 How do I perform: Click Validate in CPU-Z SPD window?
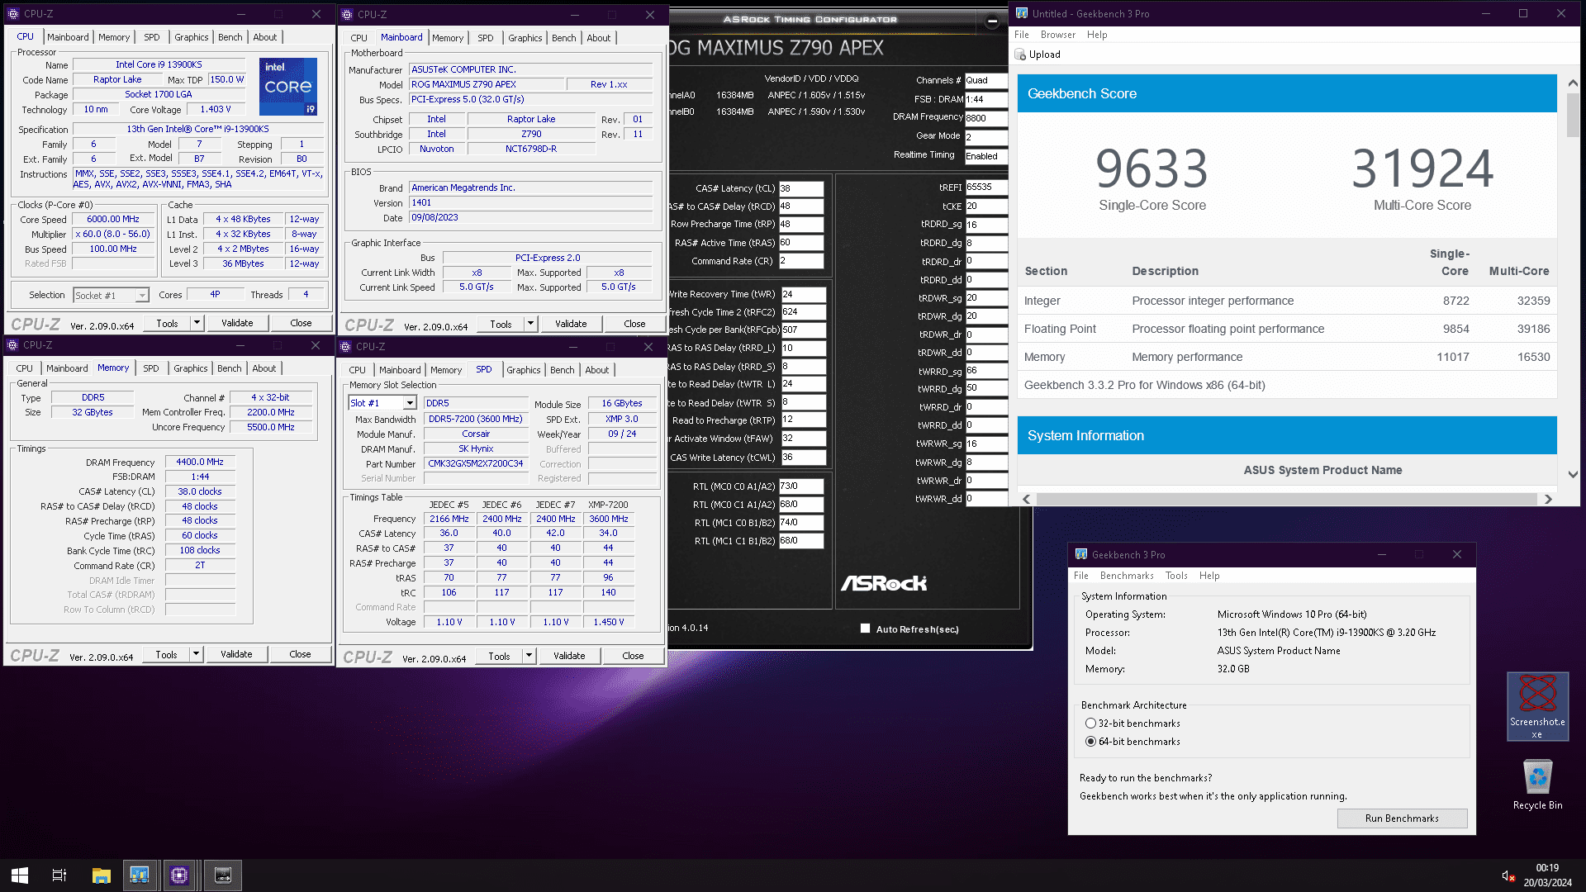coord(569,656)
